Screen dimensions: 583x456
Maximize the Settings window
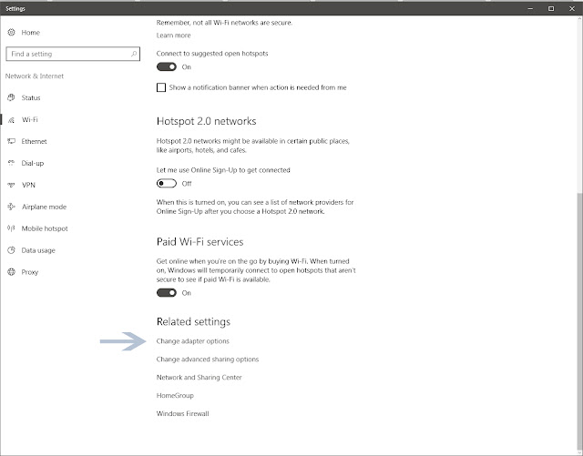pyautogui.click(x=551, y=8)
